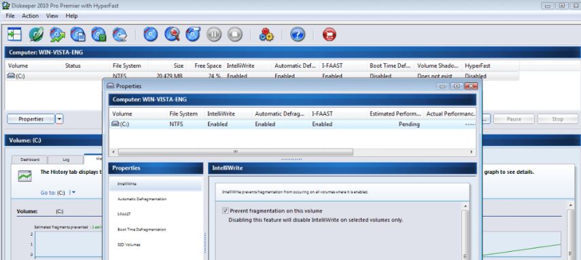This screenshot has width=581, height=260.
Task: Click the gray pause toolbar icon
Action: (x=214, y=35)
